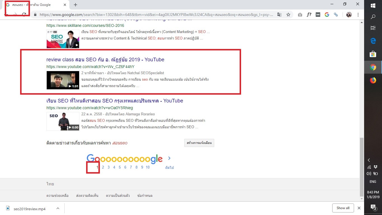
Task: Open the downloaded seo2019review.mp4 file
Action: 29,209
